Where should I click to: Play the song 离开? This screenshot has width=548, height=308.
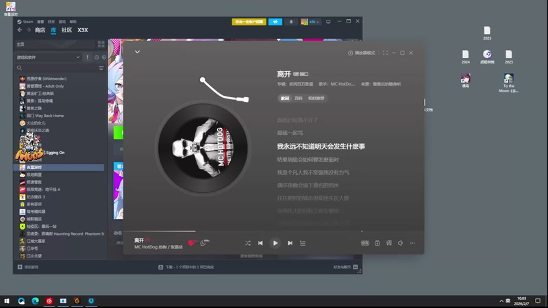point(275,243)
